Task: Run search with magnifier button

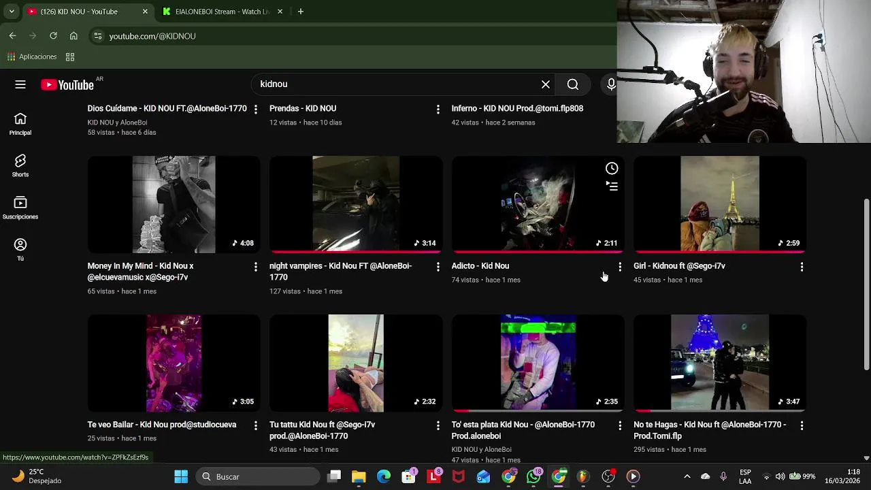Action: (x=573, y=84)
